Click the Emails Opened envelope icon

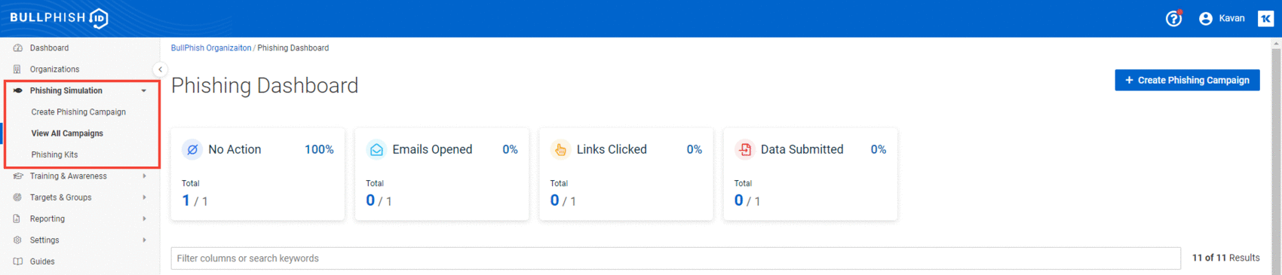point(376,149)
